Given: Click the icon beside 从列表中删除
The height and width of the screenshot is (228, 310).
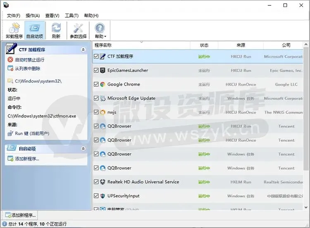Looking at the screenshot, I should [10, 69].
